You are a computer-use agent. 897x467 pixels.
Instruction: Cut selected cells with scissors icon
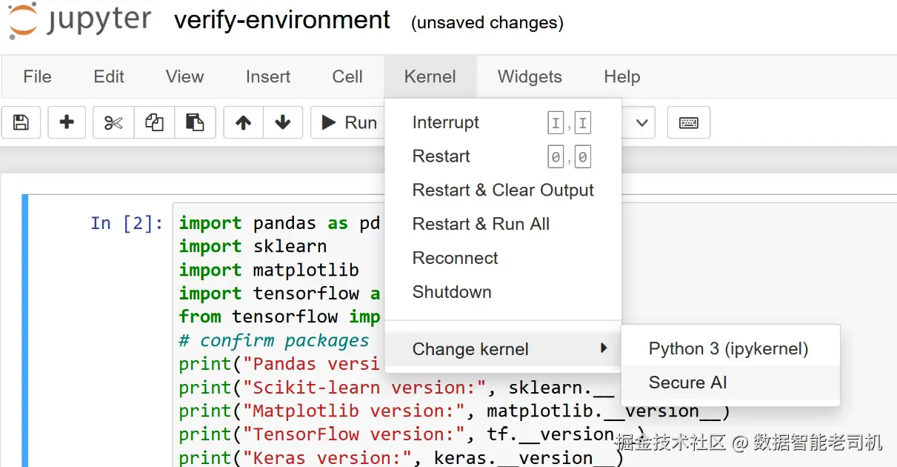coord(113,122)
